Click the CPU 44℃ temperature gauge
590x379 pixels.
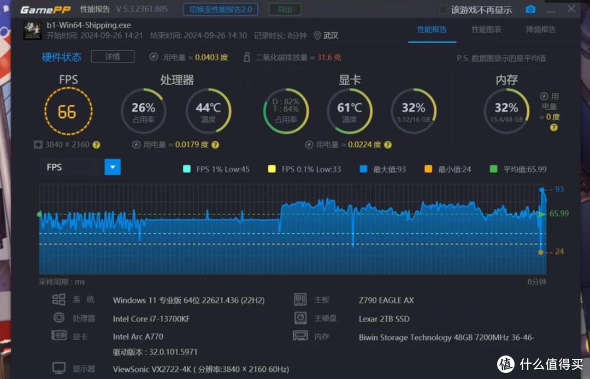point(208,111)
